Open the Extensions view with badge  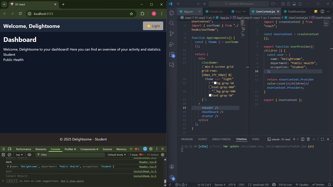coord(171,55)
